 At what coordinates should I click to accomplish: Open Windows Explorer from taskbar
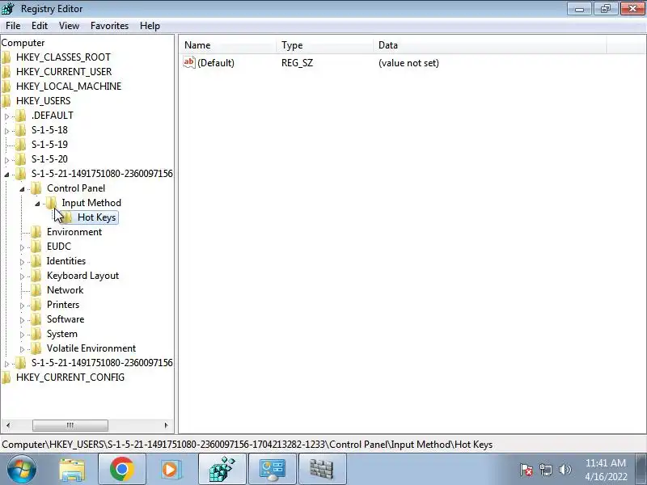[x=72, y=469]
